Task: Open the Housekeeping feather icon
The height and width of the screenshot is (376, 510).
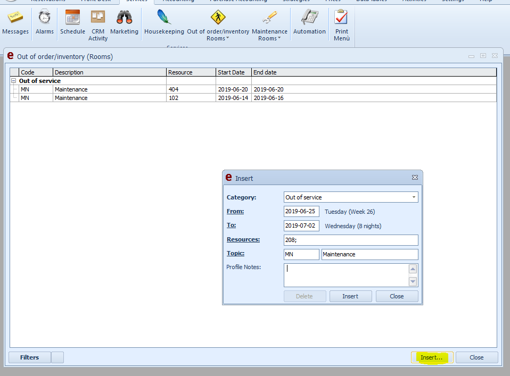Action: (164, 19)
